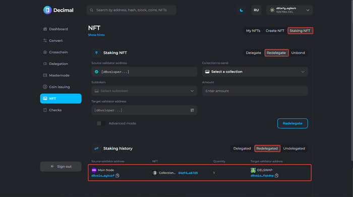Select the Delegate tab

[x=253, y=52]
